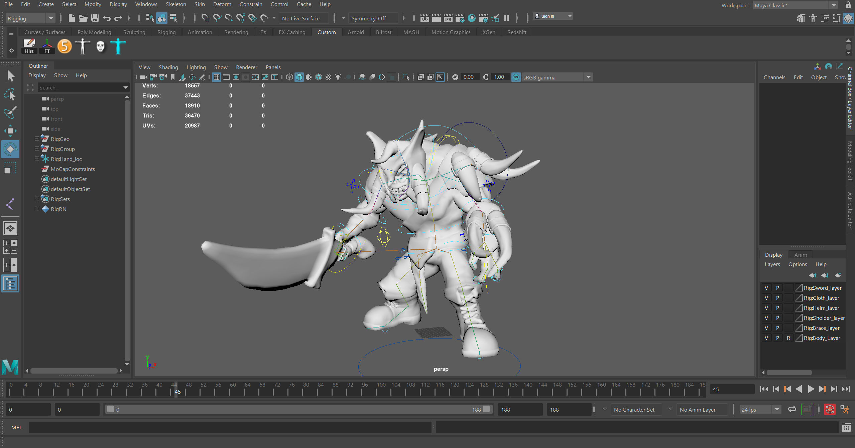Screen dimensions: 855x448
Task: Click the IPR render icon
Action: pos(448,18)
